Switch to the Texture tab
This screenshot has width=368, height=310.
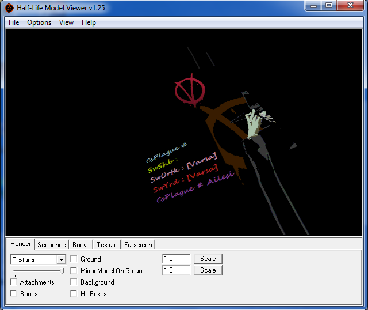coord(107,245)
